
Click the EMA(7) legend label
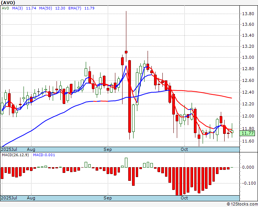pos(75,8)
